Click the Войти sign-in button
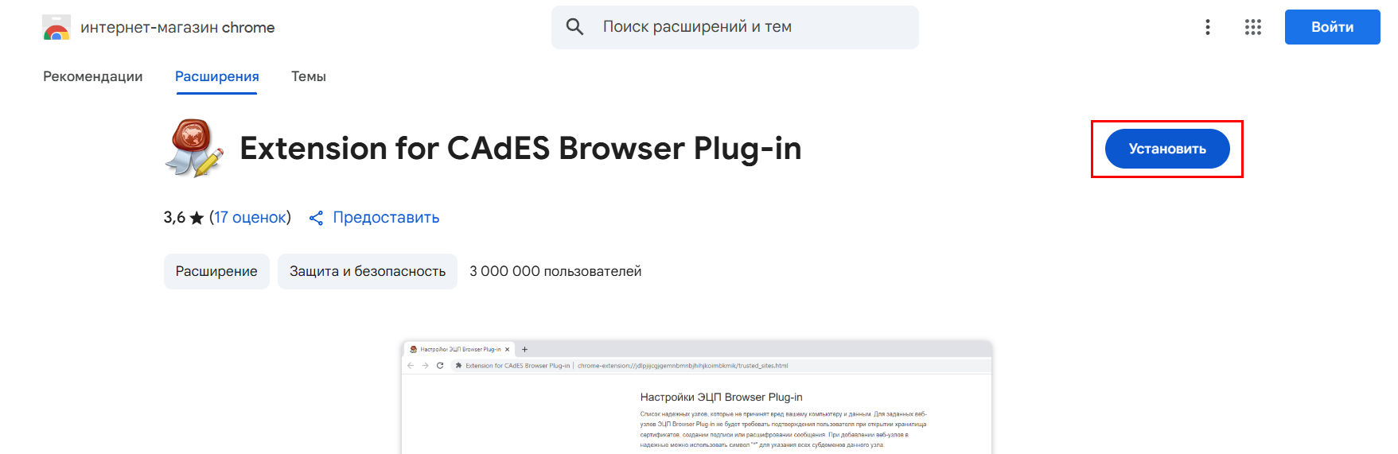This screenshot has width=1398, height=454. pos(1331,27)
